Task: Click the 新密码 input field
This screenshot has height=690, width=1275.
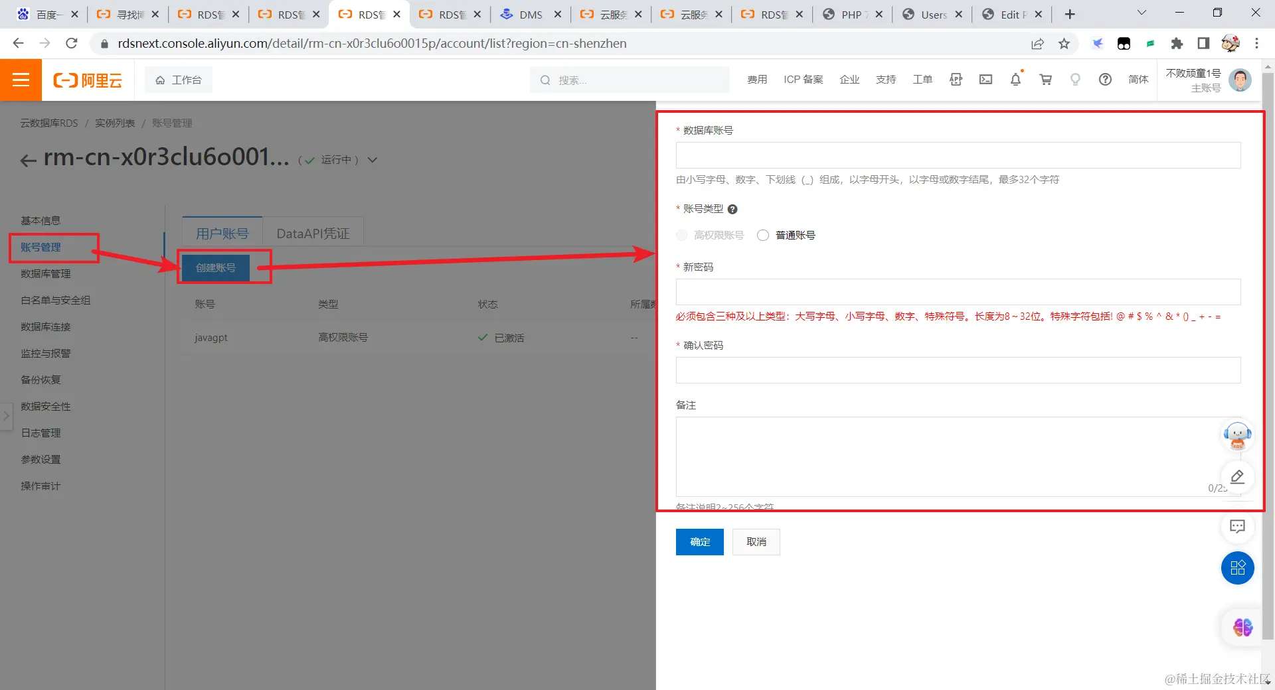Action: 958,292
